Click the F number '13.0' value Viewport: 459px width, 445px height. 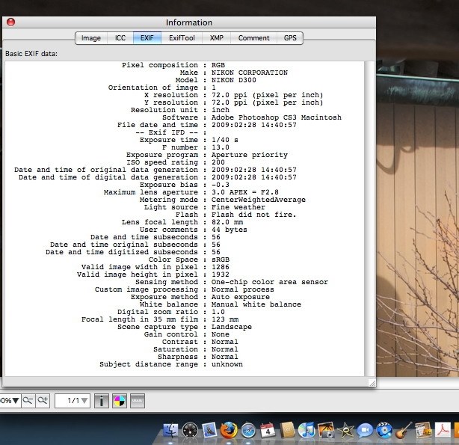coord(221,147)
